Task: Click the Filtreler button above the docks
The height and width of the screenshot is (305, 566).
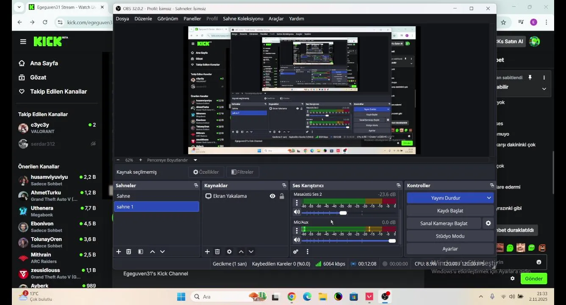Action: pyautogui.click(x=243, y=172)
